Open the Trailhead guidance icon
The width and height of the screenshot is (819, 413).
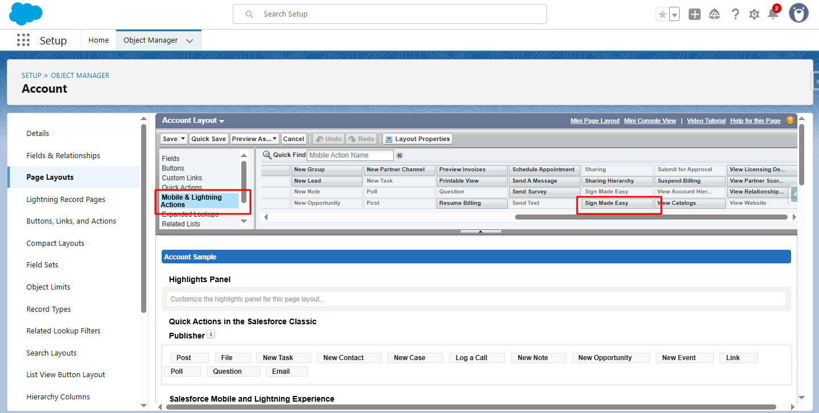pos(715,15)
